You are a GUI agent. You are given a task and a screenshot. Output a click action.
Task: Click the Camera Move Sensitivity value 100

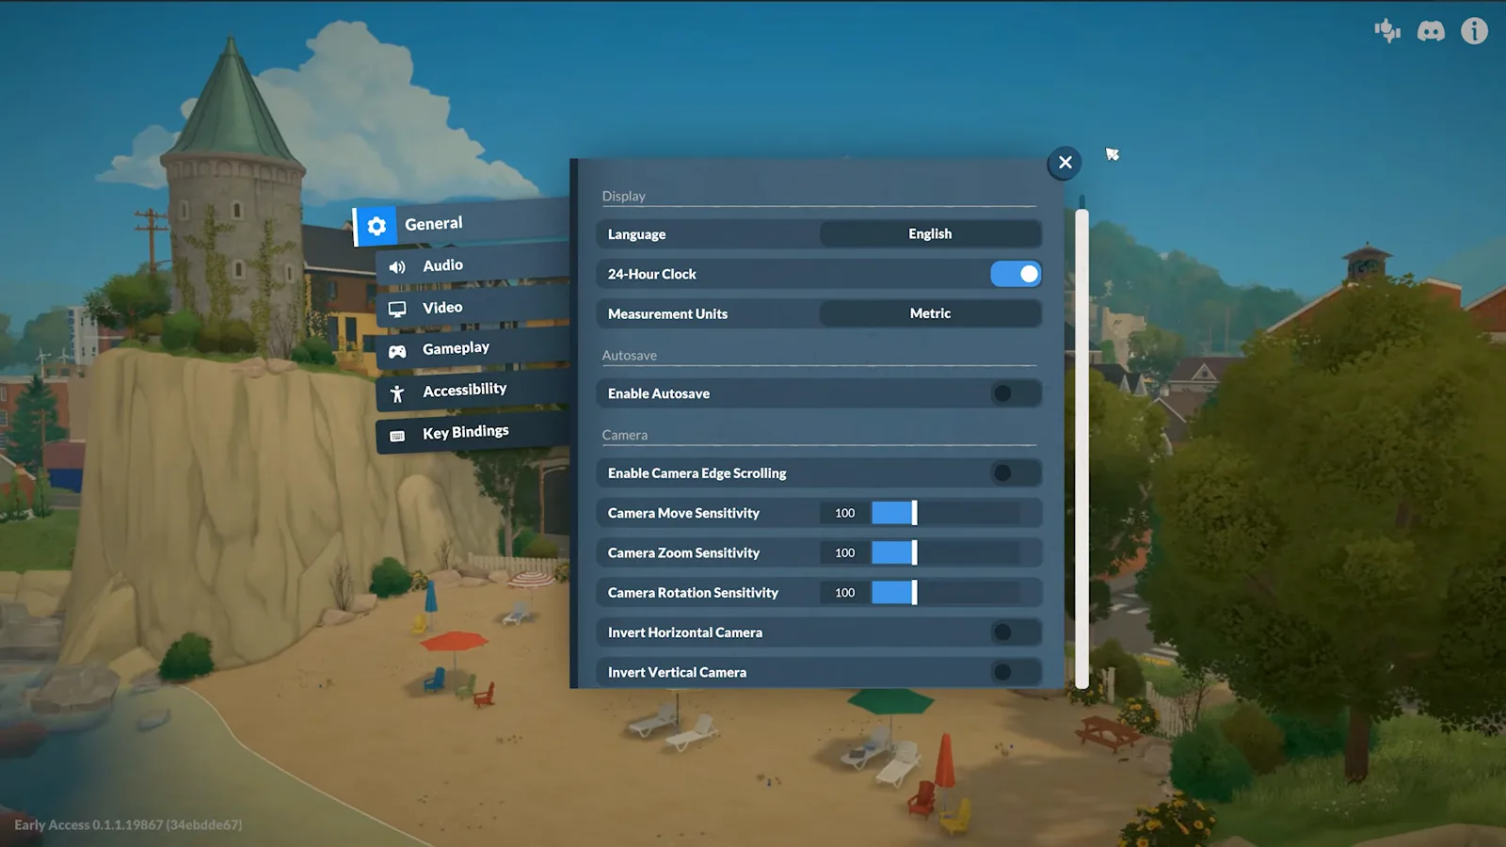pyautogui.click(x=844, y=513)
